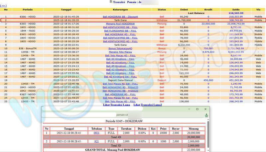Maximize the HOKIDRAW popup window
The image size is (266, 152).
coord(197,109)
